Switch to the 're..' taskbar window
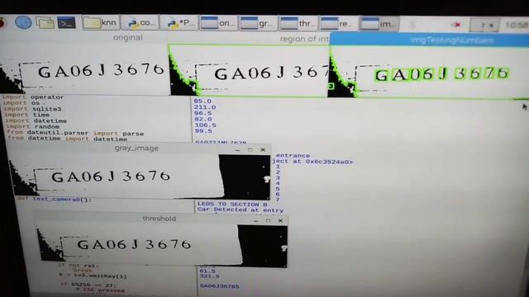Image resolution: width=529 pixels, height=297 pixels. tap(338, 24)
